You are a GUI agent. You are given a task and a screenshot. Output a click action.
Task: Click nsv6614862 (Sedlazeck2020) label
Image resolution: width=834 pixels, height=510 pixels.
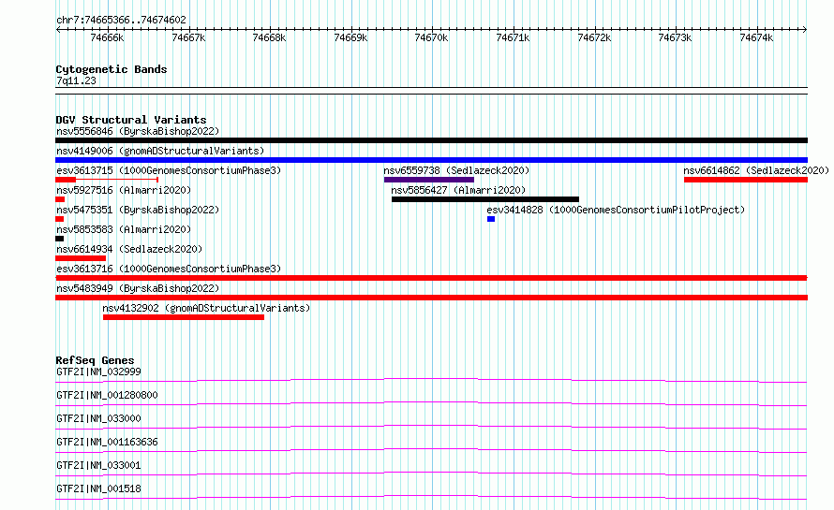click(x=756, y=170)
